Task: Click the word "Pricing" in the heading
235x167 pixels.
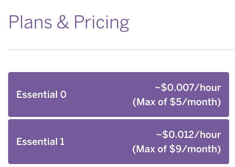Action: 101,23
